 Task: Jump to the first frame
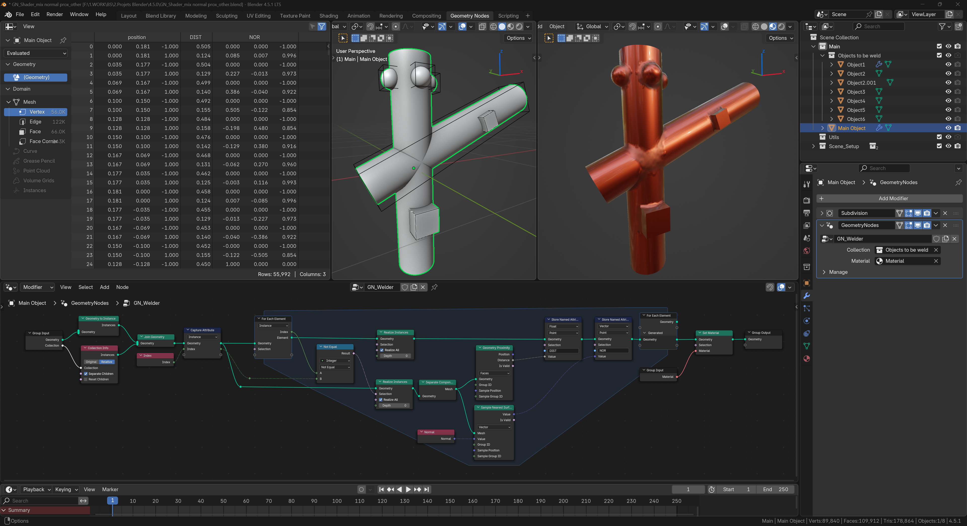tap(382, 489)
